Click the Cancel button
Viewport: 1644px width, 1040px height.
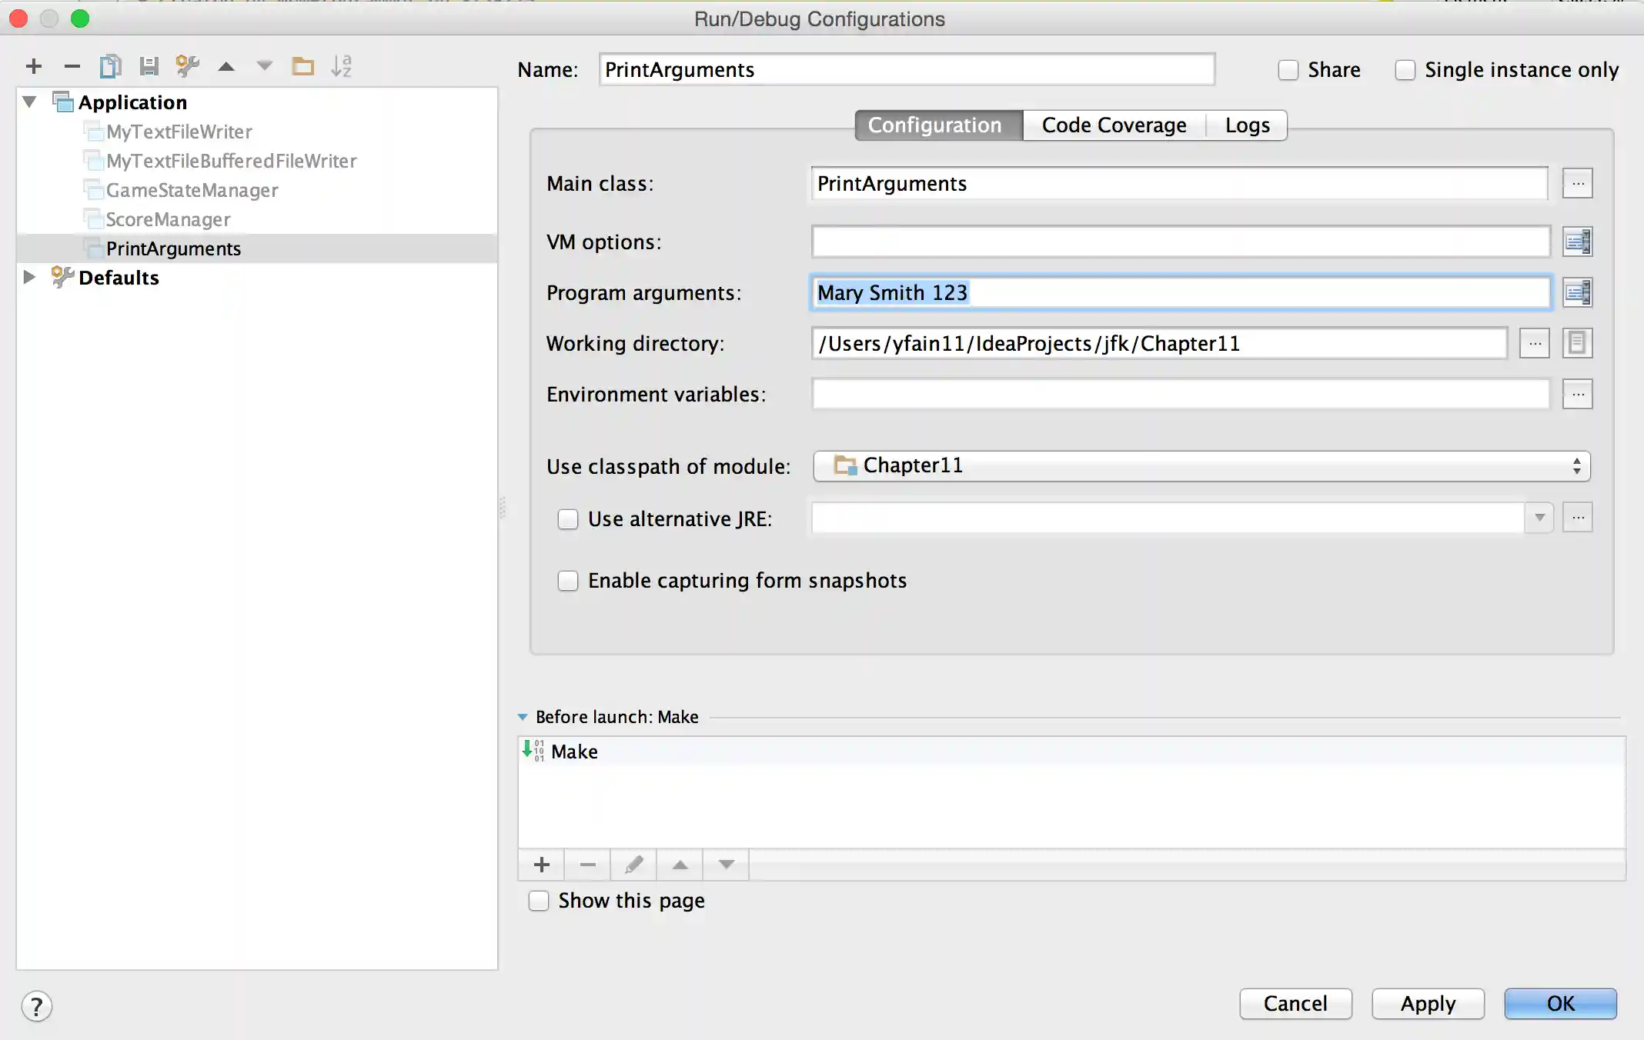1295,1003
